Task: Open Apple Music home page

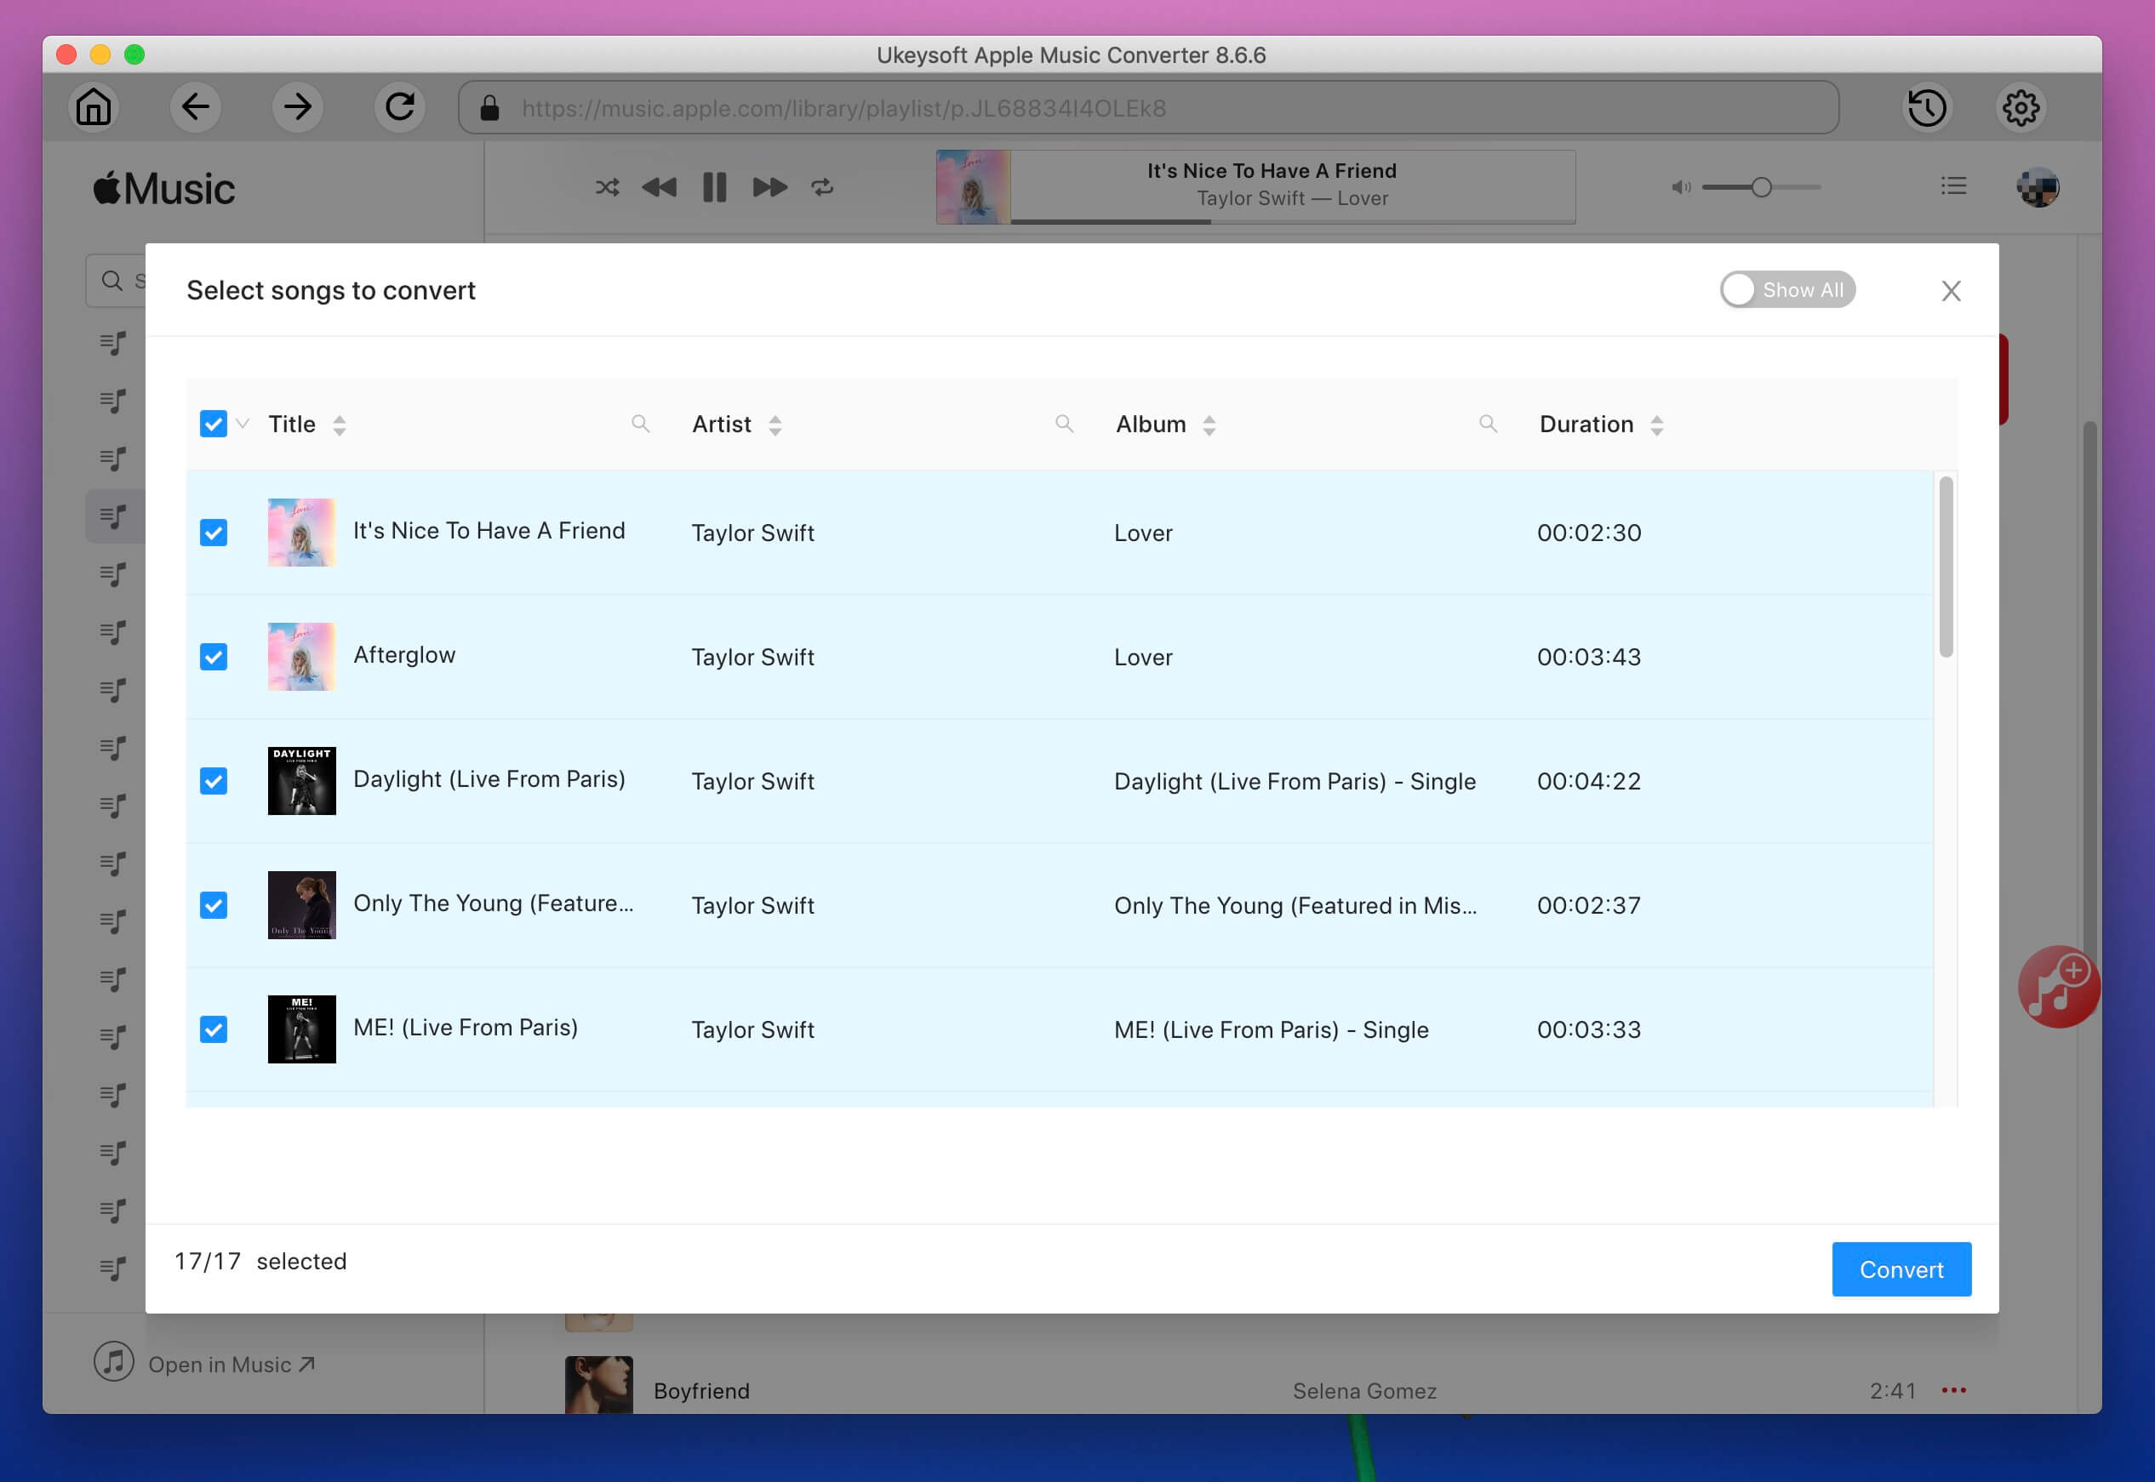Action: tap(92, 106)
